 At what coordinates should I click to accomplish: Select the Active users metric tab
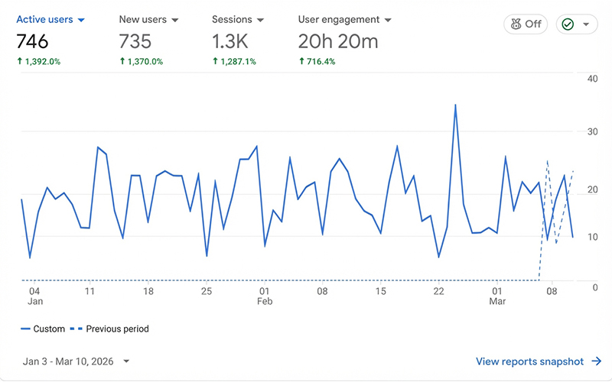[x=50, y=40]
